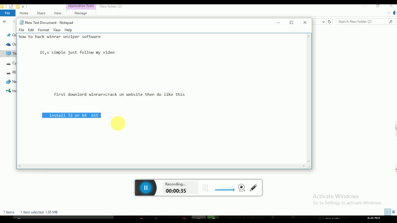Click Notepad horizontal scrollbar left arrow
This screenshot has width=397, height=223.
20,166
